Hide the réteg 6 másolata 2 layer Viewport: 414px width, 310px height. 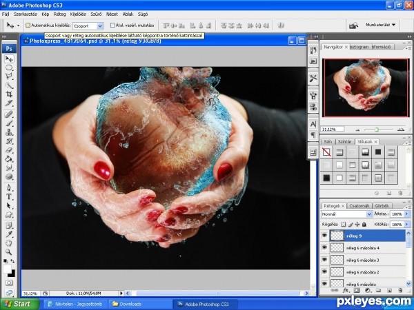324,271
